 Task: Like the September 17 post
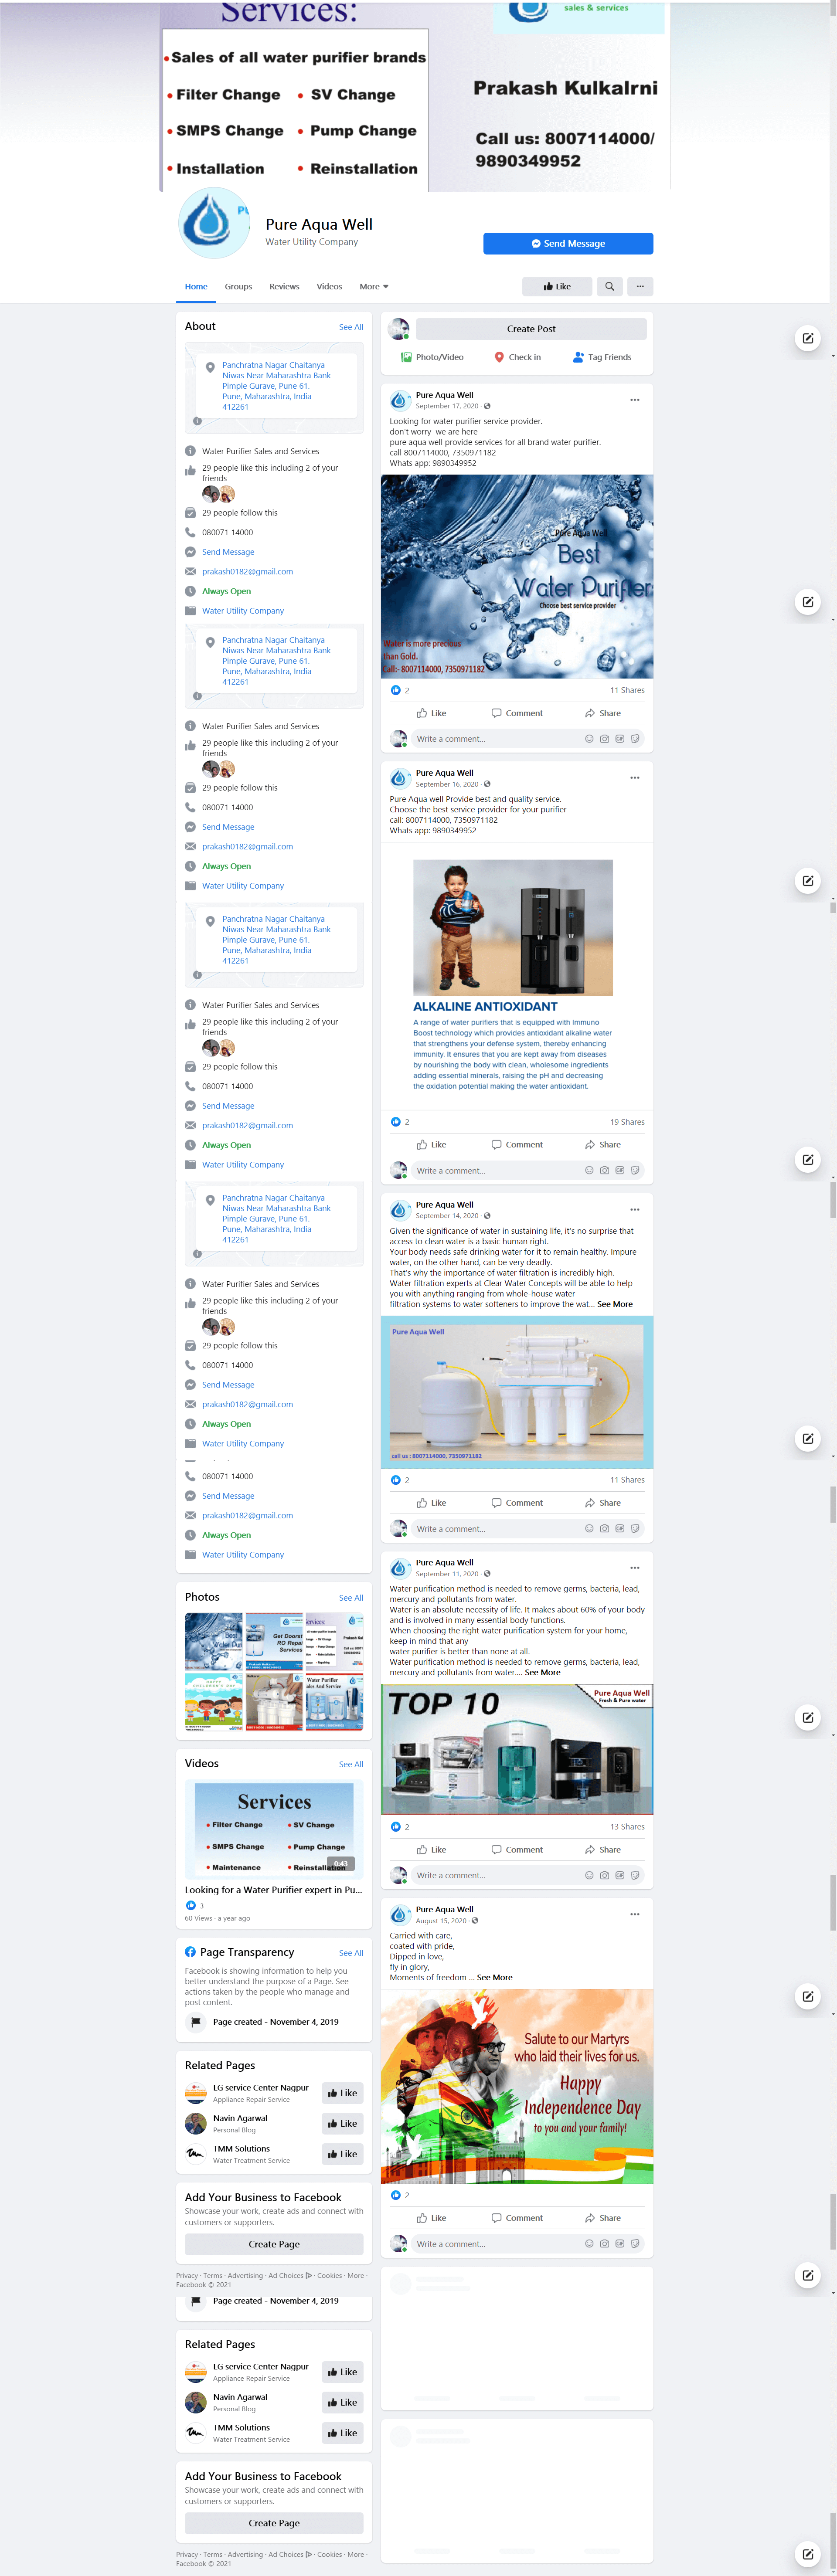click(432, 713)
